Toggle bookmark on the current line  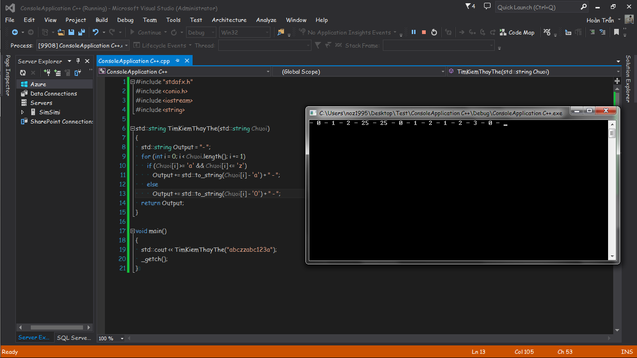pyautogui.click(x=616, y=32)
